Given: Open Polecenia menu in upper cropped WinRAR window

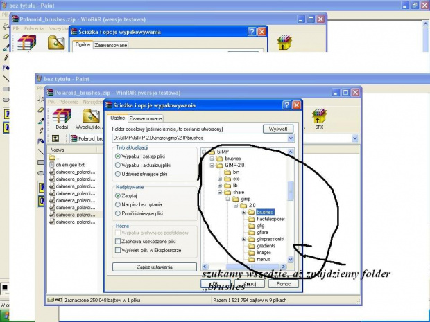Looking at the screenshot, I should coord(34,28).
